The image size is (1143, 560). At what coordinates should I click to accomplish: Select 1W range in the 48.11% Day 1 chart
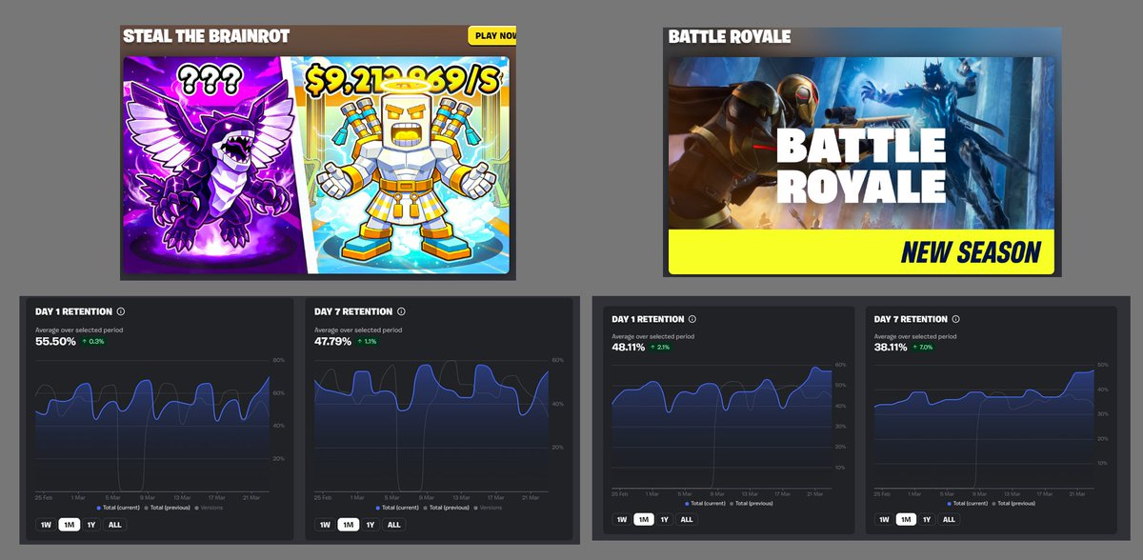click(x=622, y=519)
